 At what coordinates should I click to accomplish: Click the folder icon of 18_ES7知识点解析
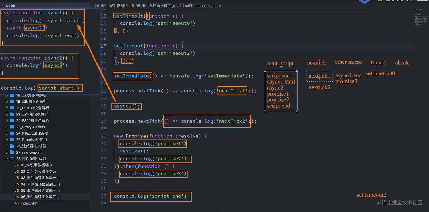12,95
